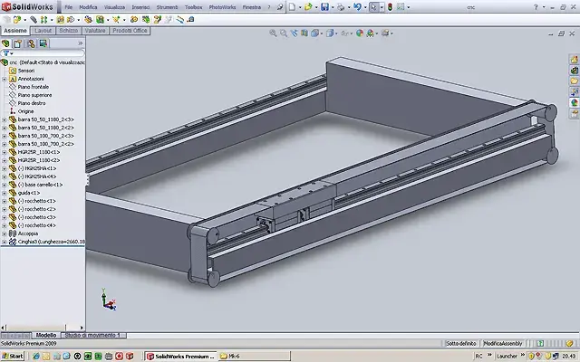Click the Rebuild traffic light icon
Viewport: 580px width, 362px height.
(390, 7)
